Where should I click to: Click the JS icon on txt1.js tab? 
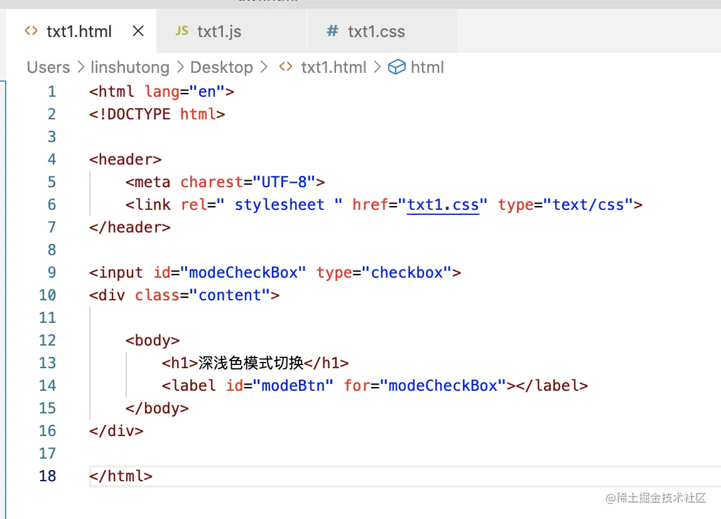click(x=182, y=31)
